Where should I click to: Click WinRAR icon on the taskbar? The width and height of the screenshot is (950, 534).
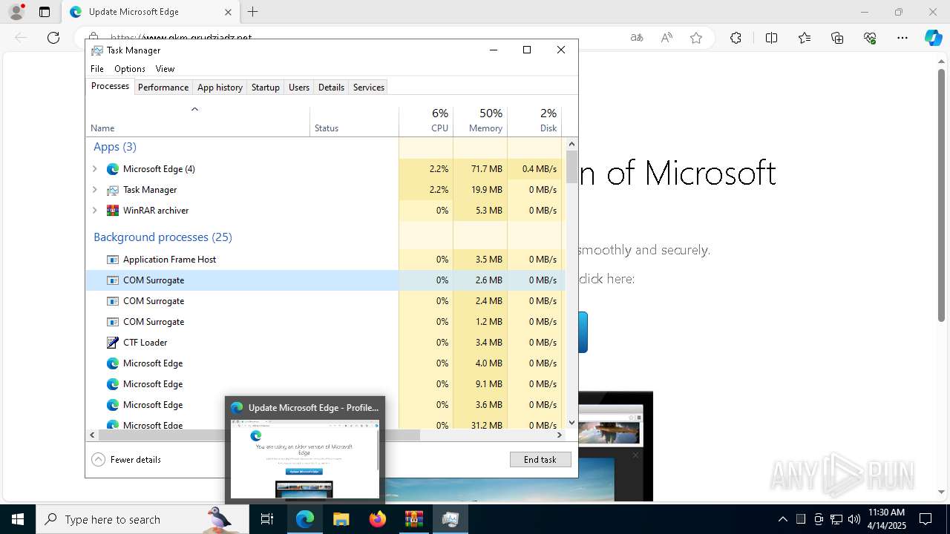(x=413, y=519)
